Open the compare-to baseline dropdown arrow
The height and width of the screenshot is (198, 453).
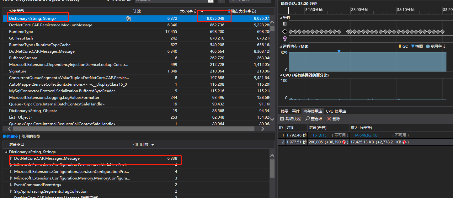pos(211,1)
